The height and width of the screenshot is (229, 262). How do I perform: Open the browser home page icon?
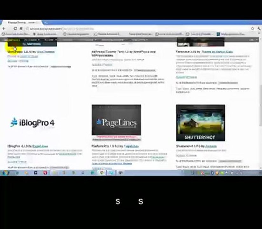[x=21, y=28]
